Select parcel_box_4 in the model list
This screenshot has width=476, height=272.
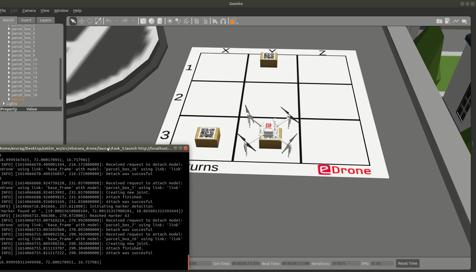pyautogui.click(x=23, y=33)
